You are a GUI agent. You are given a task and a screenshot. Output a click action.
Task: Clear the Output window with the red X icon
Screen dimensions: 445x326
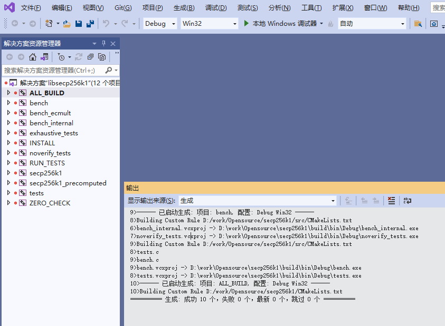click(x=391, y=201)
